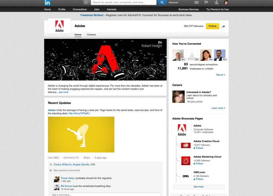This screenshot has height=196, width=273.
Task: Open the Adobe Creative Cloud showcase icon
Action: pyautogui.click(x=186, y=145)
